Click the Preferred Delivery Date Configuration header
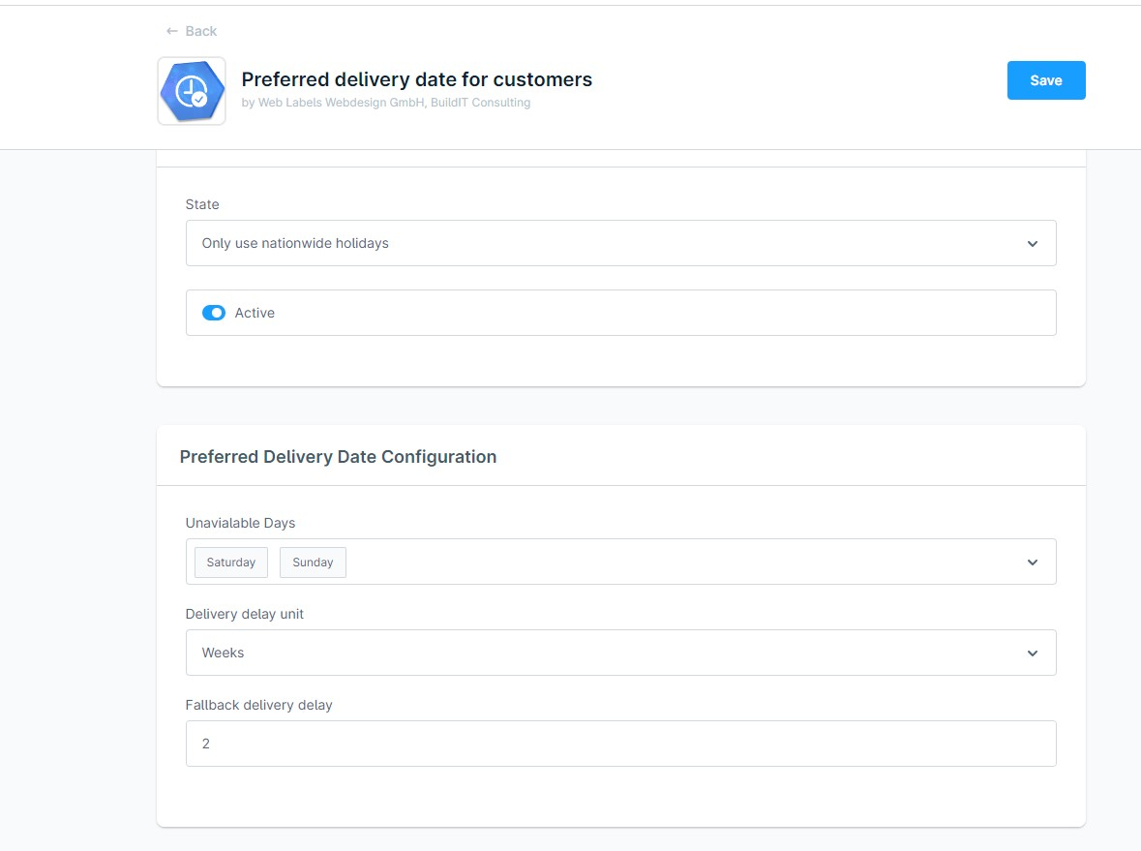 337,456
